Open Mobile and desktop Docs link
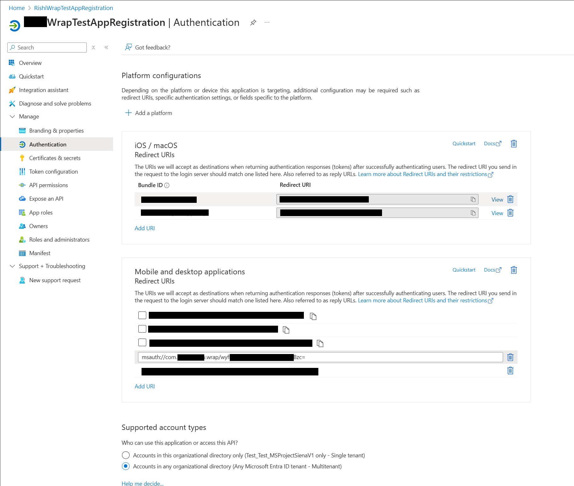The height and width of the screenshot is (486, 574). (x=492, y=270)
